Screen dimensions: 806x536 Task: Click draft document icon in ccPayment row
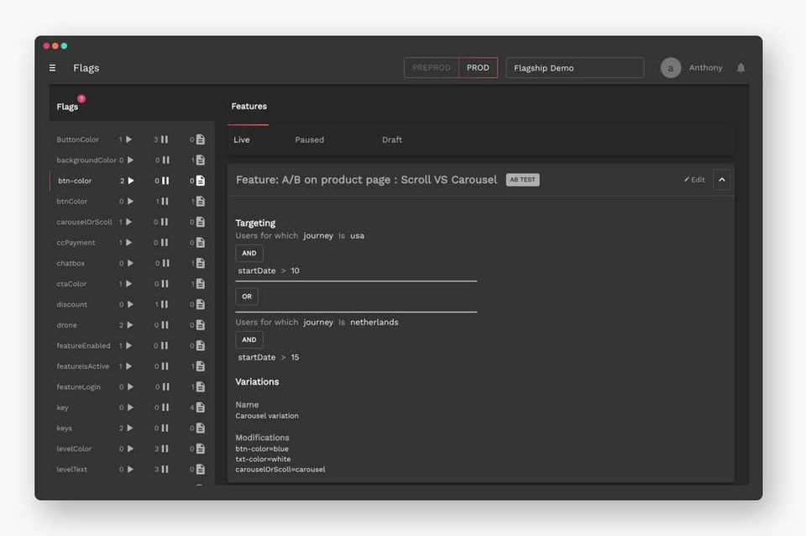coord(201,242)
